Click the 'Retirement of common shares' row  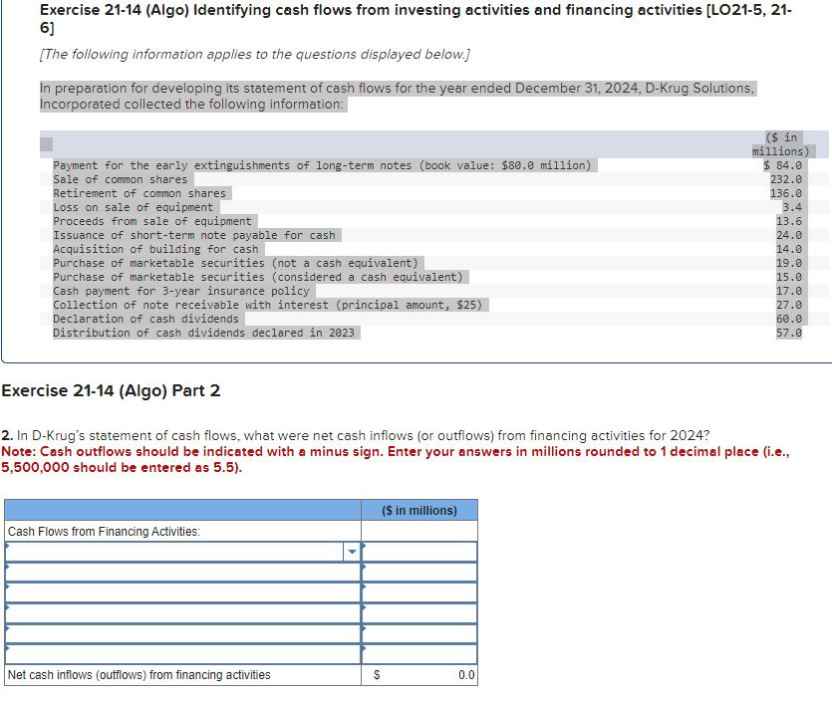tap(139, 193)
